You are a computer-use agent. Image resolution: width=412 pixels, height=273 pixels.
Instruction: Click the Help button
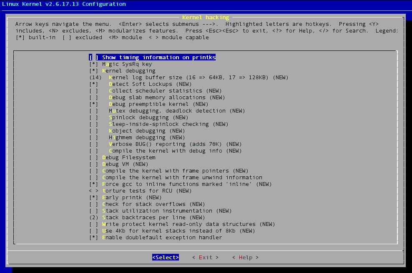click(x=246, y=257)
